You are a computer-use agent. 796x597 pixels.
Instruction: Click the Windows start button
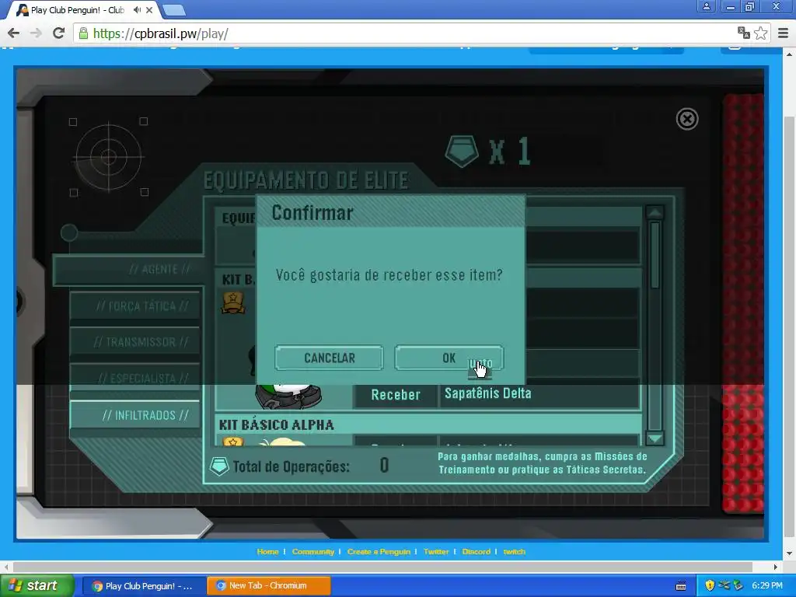[37, 586]
